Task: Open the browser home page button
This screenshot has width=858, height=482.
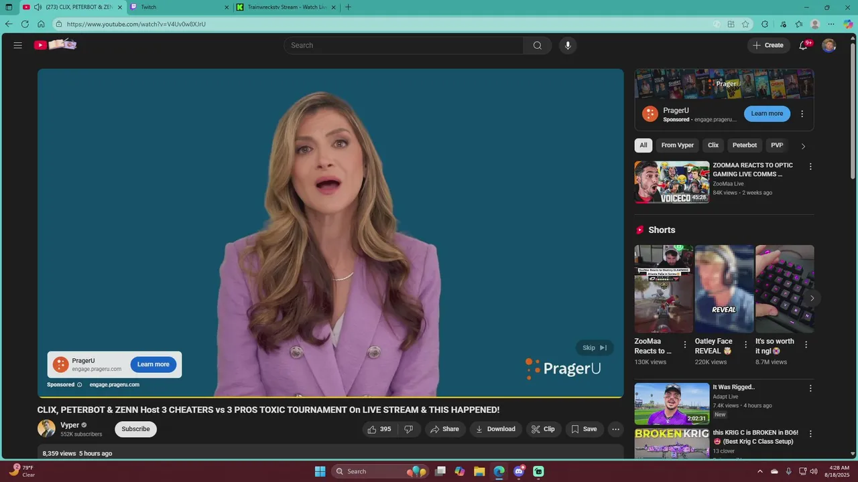Action: [x=41, y=24]
